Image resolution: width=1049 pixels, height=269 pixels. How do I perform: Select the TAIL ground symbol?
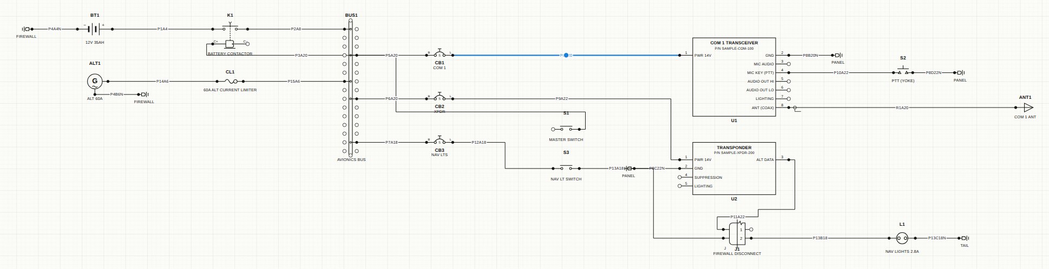pos(965,238)
